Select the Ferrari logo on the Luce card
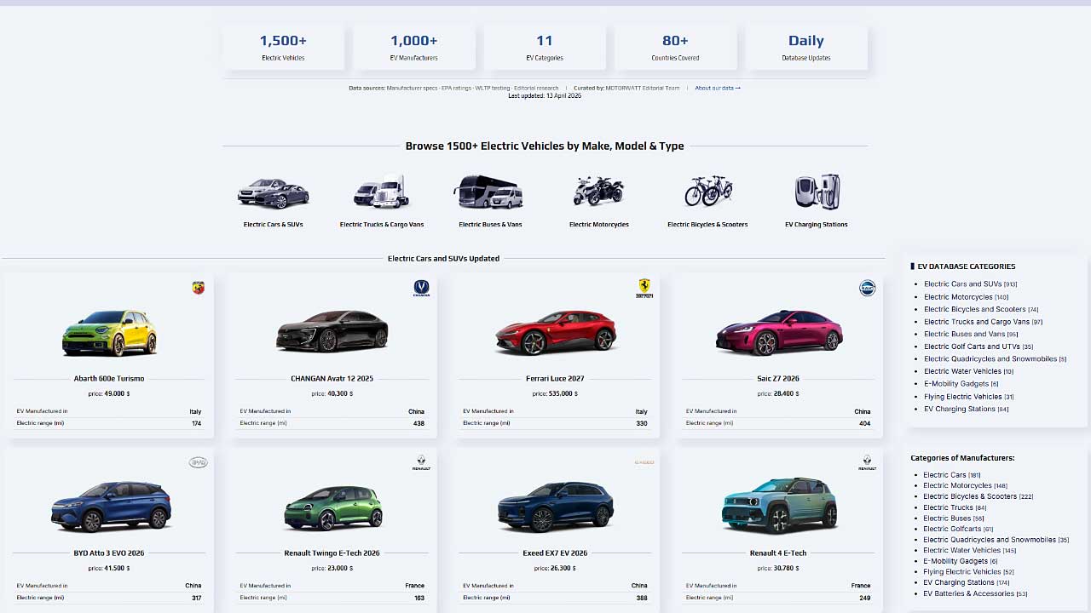The height and width of the screenshot is (613, 1091). pos(644,288)
